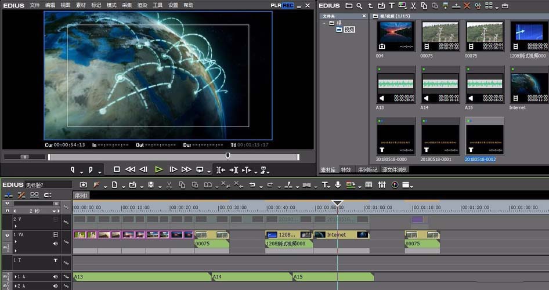Click the scissors Cut icon in the timeline toolbar

point(169,185)
